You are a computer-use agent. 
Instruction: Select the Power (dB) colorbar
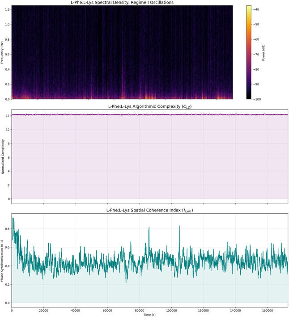point(249,52)
